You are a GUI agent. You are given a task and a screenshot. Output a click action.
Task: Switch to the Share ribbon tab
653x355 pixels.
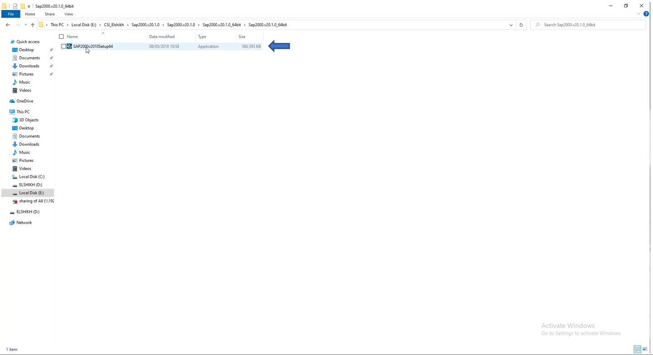[50, 14]
